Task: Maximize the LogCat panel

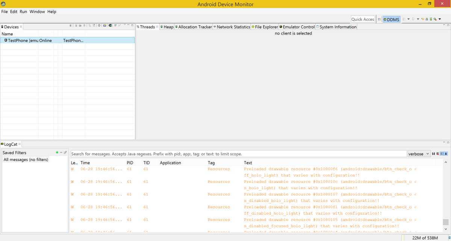Action: [x=448, y=142]
